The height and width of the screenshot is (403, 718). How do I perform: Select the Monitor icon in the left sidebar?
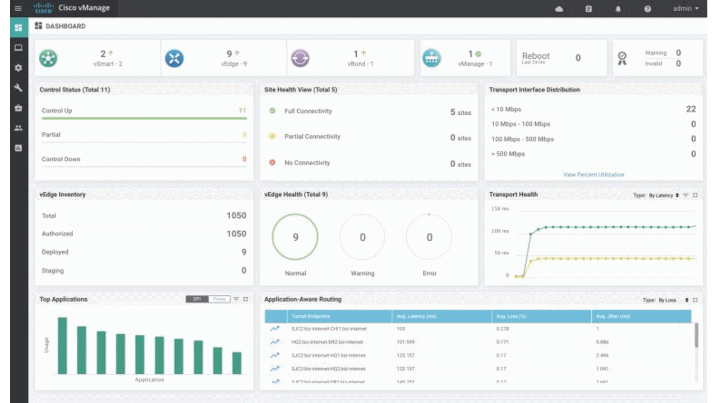[18, 48]
